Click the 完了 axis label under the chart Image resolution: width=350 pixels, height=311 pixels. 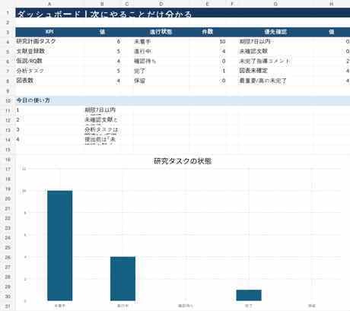(x=249, y=306)
